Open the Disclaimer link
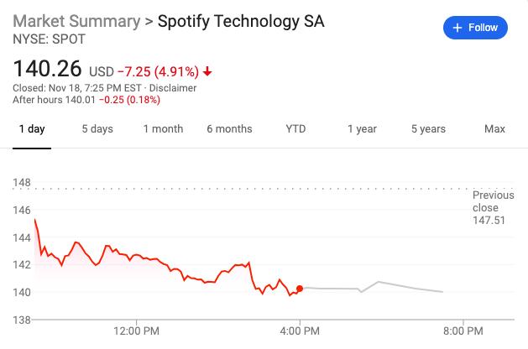528x349 pixels. coord(173,88)
